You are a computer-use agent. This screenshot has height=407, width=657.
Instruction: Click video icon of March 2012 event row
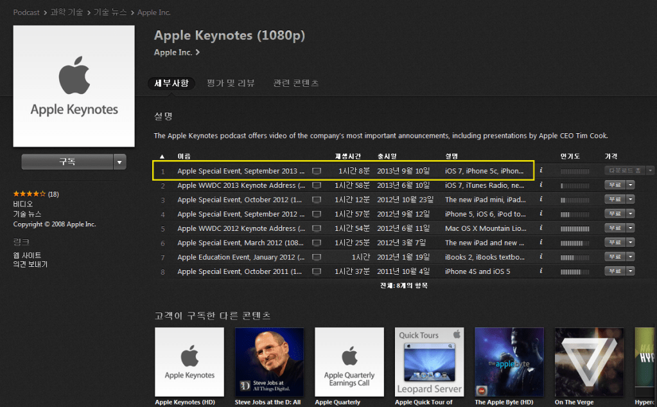click(x=317, y=242)
